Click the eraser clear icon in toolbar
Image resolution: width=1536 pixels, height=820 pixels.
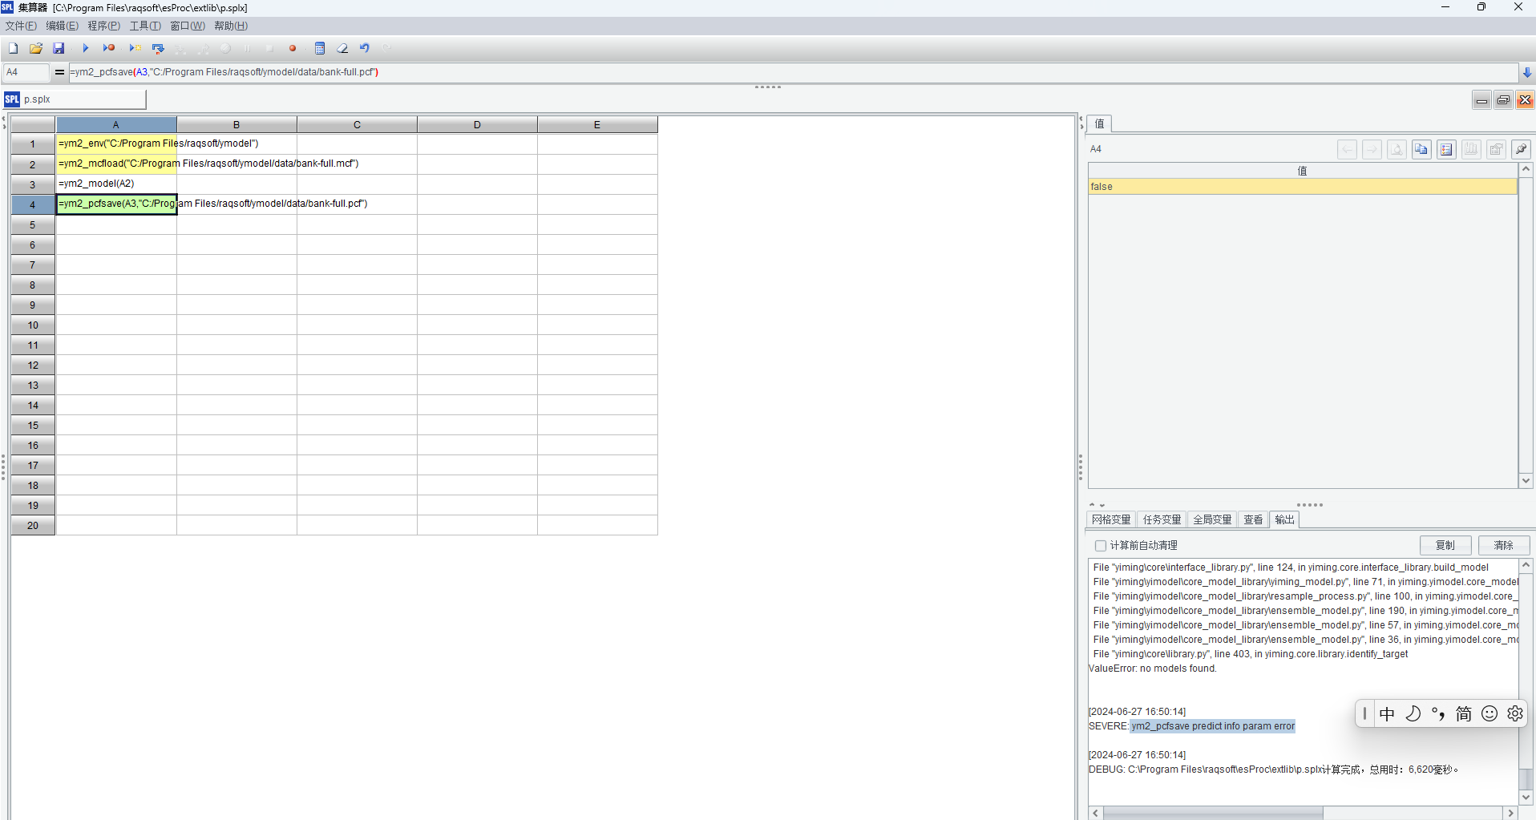(342, 48)
